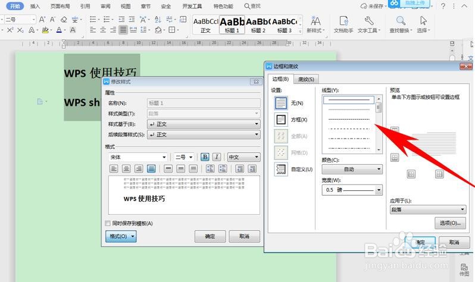475x282 pixels.
Task: Click the ribbon center align icon
Action: pos(103,30)
